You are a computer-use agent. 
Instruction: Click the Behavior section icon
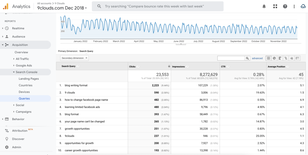(x=7, y=119)
